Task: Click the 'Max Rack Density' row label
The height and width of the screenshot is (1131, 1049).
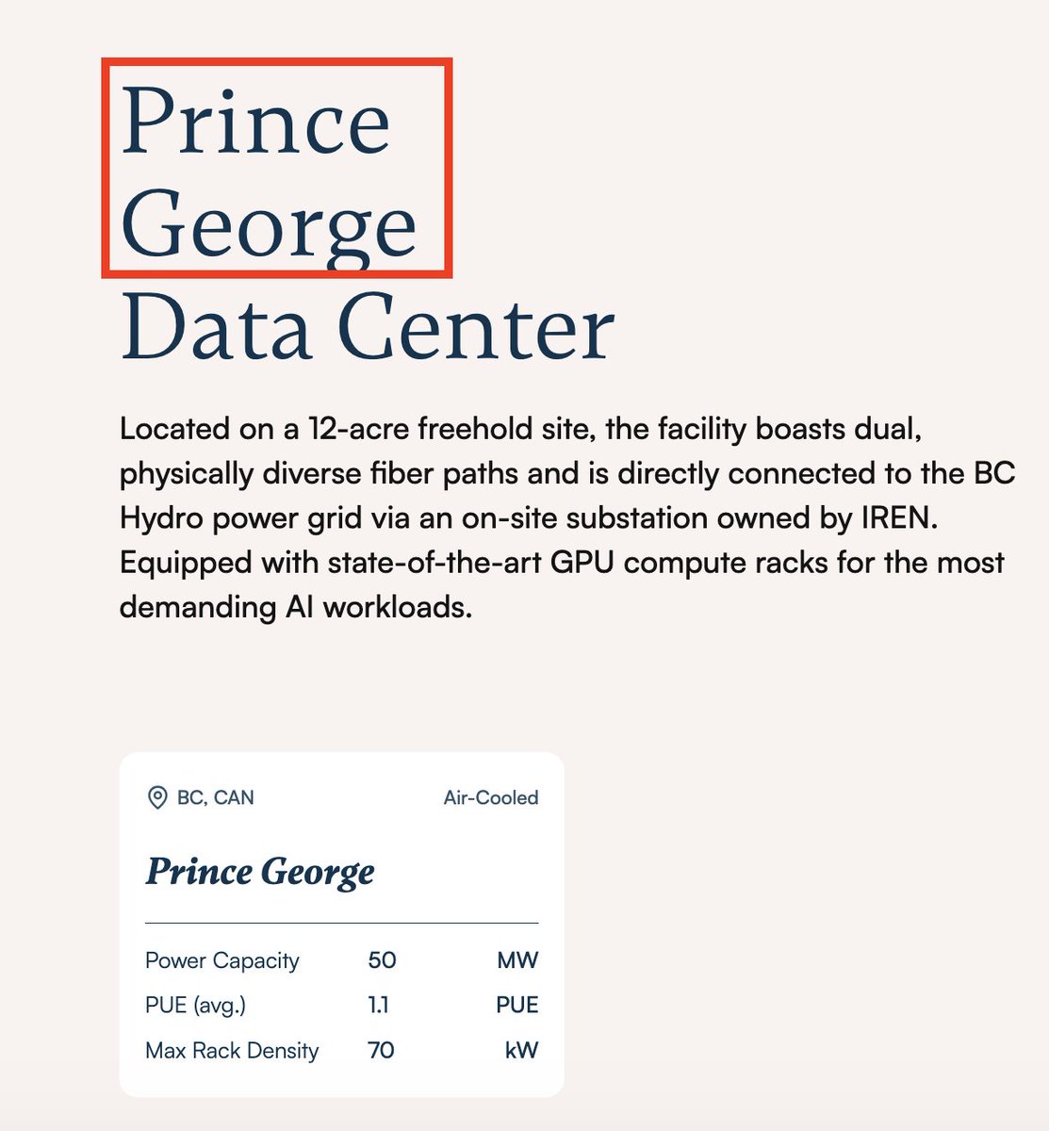Action: pos(232,1051)
